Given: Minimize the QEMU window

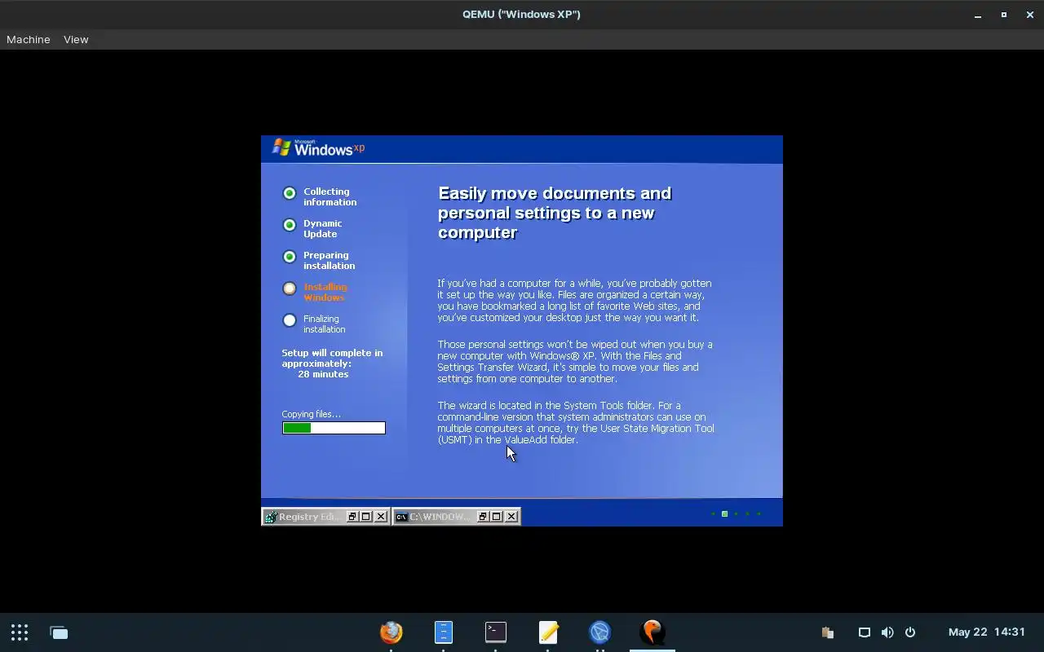Looking at the screenshot, I should tap(977, 15).
